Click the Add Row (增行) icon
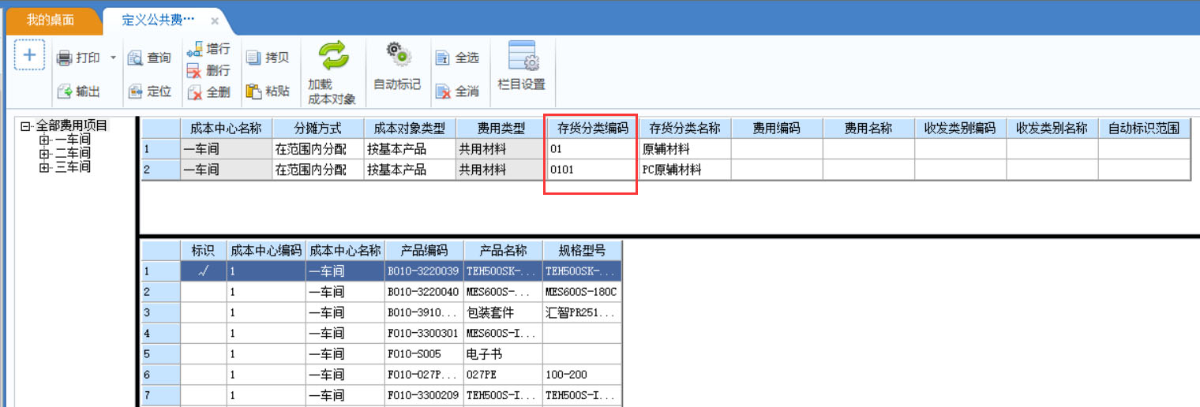 tap(195, 50)
